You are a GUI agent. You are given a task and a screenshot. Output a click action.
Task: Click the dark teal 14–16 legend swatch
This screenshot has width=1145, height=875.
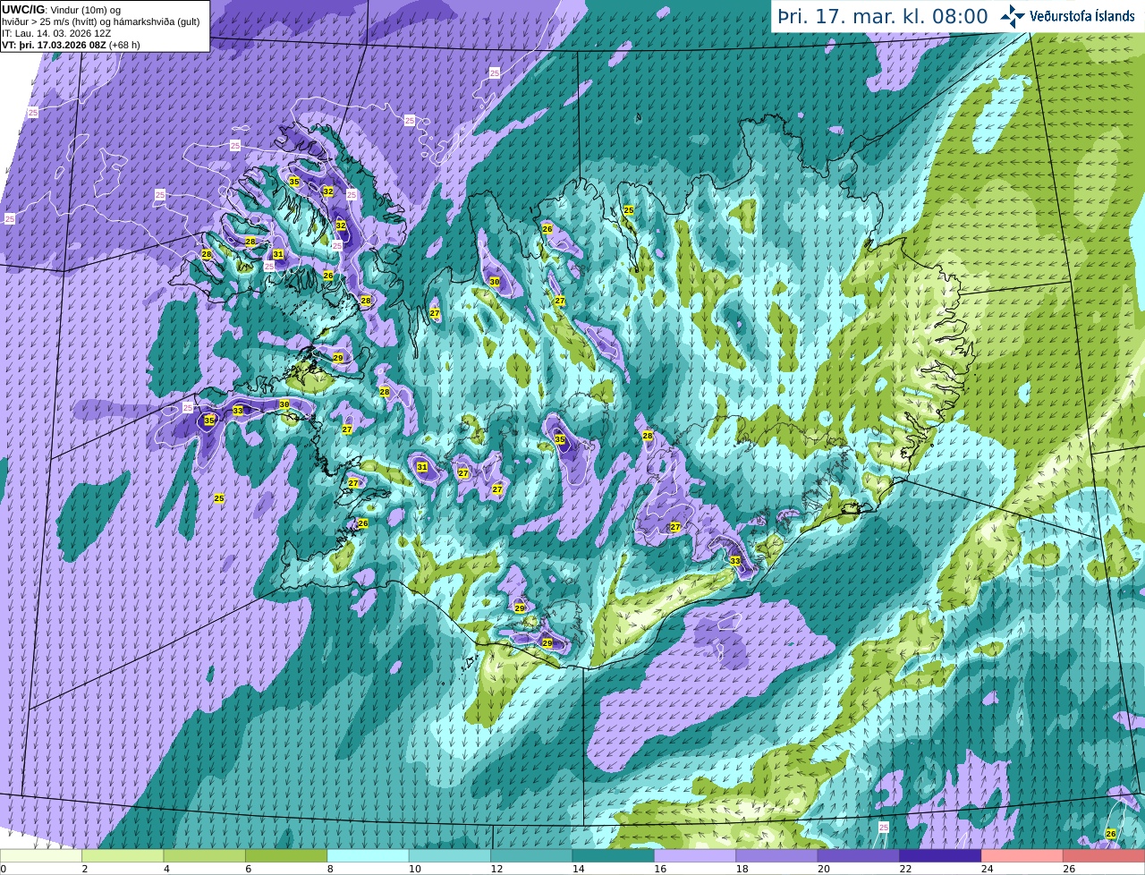(x=614, y=856)
